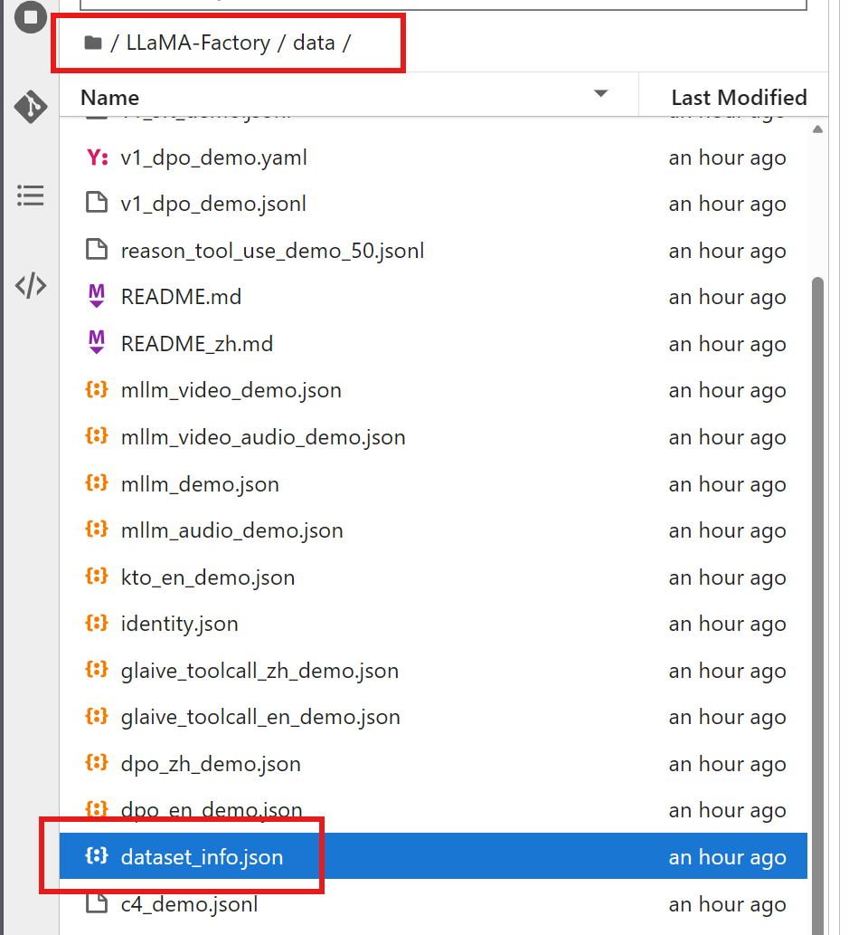The height and width of the screenshot is (935, 849).
Task: Click the JSON icon of mllm_video_demo.json
Action: pos(97,389)
